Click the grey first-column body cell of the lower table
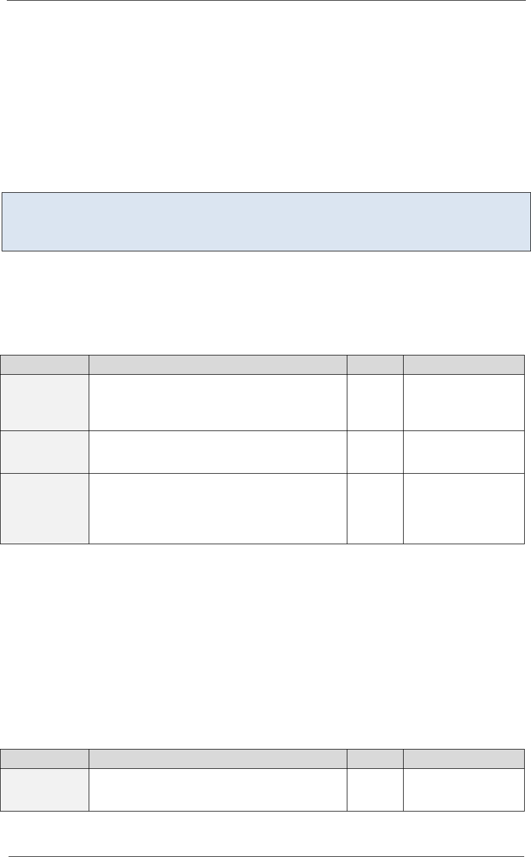The height and width of the screenshot is (857, 531). [45, 789]
